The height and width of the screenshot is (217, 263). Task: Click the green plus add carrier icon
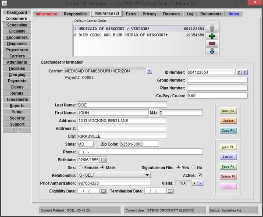tap(212, 36)
